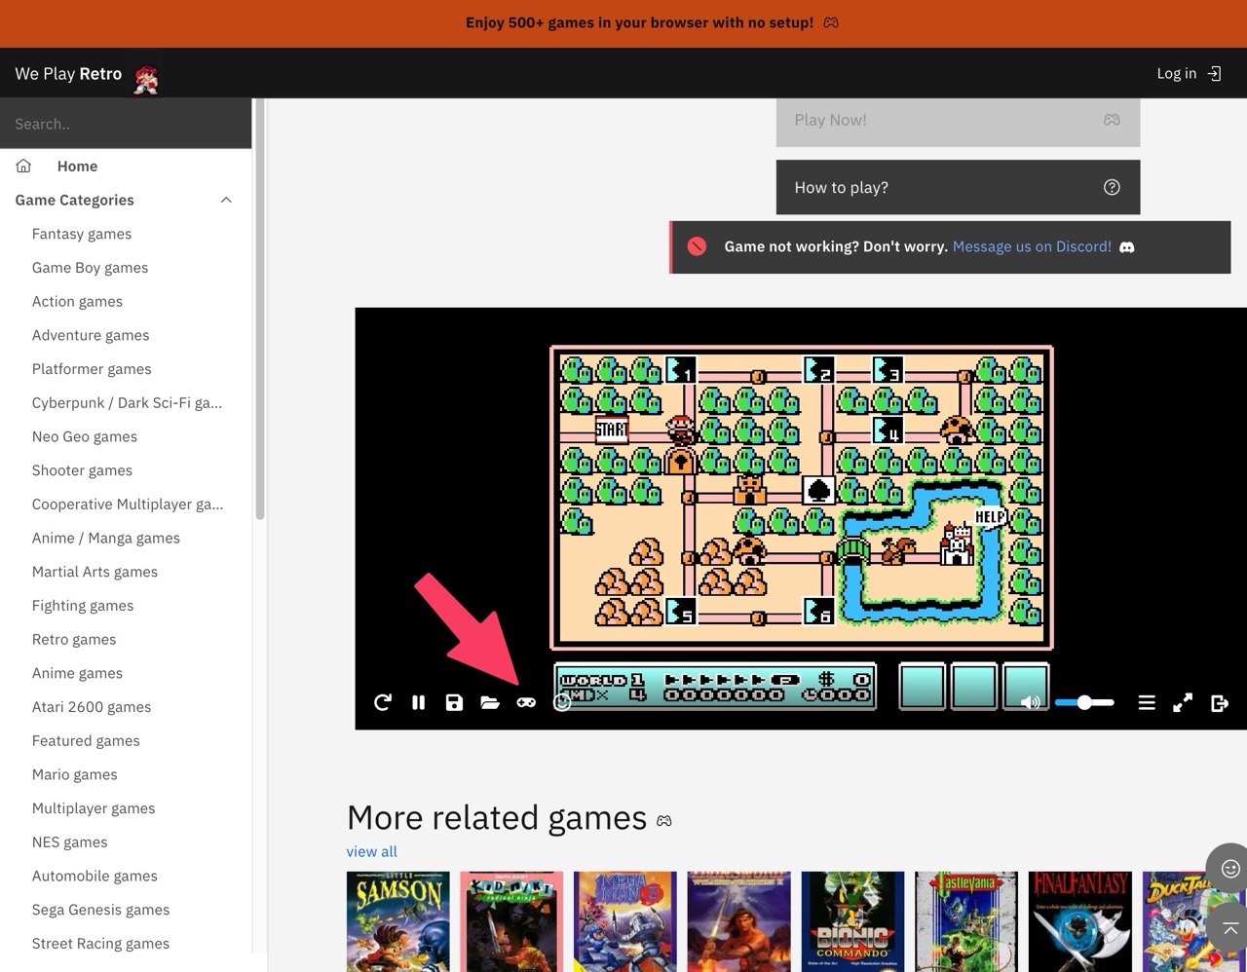This screenshot has width=1247, height=972.
Task: Click the Discord logo icon
Action: click(x=1127, y=247)
